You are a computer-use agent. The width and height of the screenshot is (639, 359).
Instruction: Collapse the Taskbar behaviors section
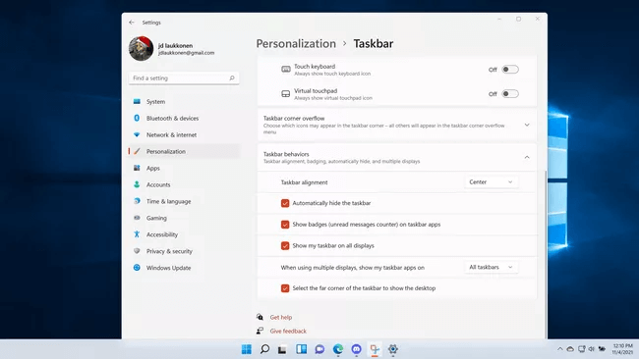pyautogui.click(x=527, y=157)
